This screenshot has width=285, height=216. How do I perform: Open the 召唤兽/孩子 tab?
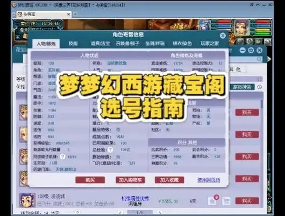click(x=127, y=43)
